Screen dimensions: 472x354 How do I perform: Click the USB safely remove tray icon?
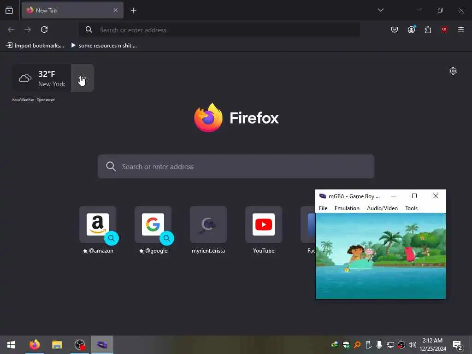click(368, 345)
